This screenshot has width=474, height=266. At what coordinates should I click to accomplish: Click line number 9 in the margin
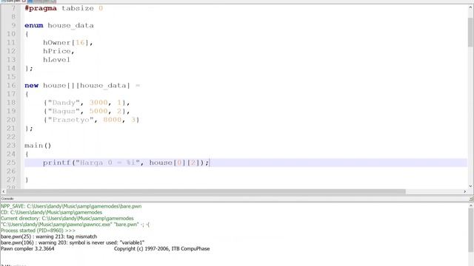coord(13,25)
